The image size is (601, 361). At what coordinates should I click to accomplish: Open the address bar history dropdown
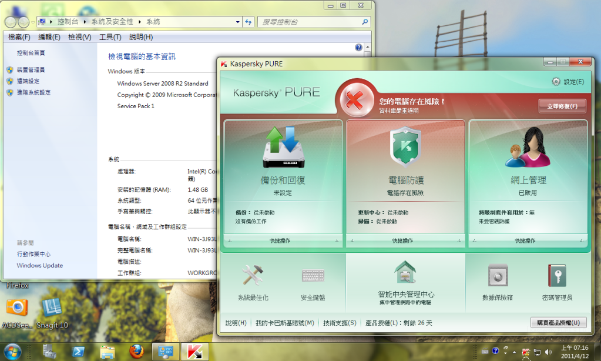pyautogui.click(x=238, y=22)
